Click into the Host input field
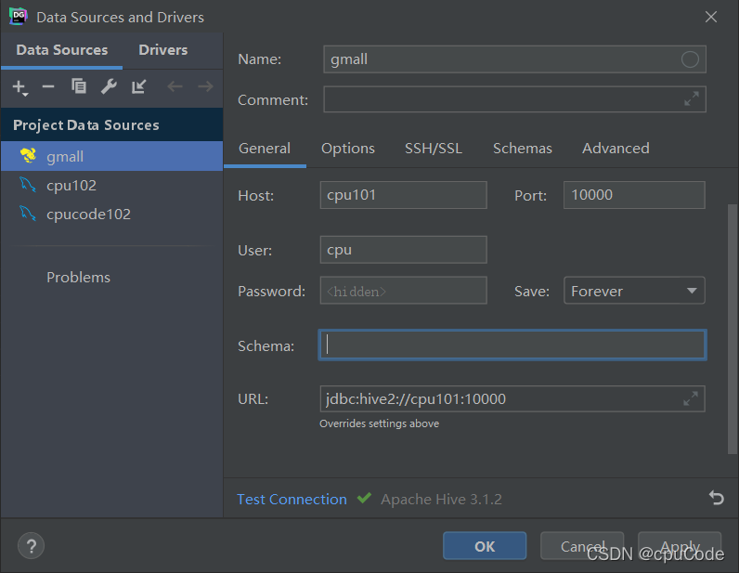Screen dimensions: 739x573 (404, 195)
